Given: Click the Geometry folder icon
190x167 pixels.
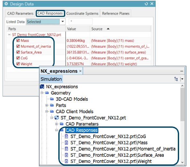Looking at the screenshot, I should tap(47, 93).
